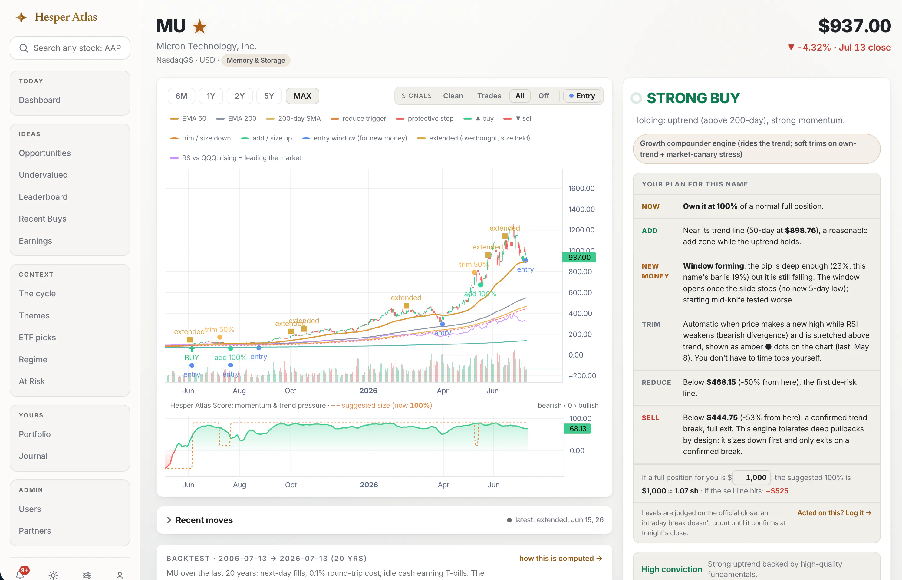Expand the Recent moves section
Viewport: 902px width, 580px height.
[x=384, y=520]
